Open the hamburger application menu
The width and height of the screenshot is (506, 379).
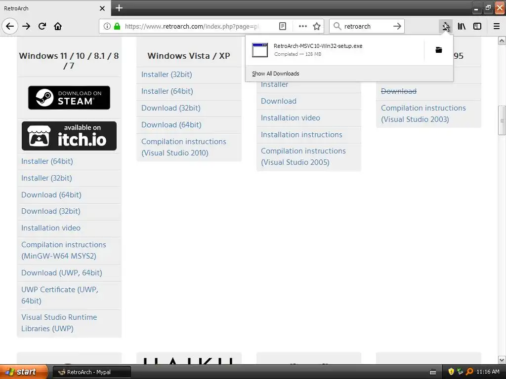tap(497, 26)
